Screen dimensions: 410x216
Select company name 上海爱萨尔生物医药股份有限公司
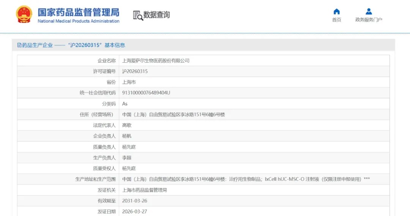[x=156, y=61]
